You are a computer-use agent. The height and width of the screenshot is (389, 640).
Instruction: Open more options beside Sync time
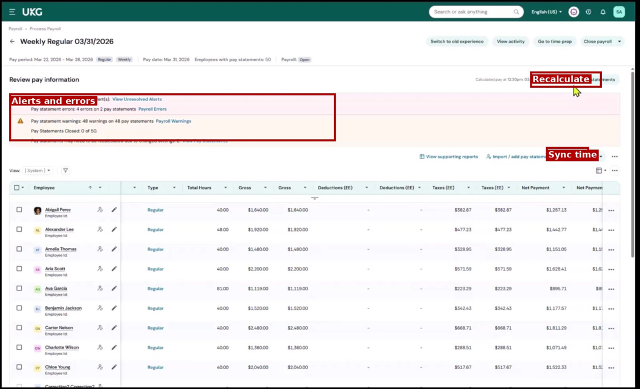615,157
